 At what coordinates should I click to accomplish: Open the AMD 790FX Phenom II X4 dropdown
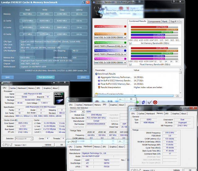(x=110, y=46)
